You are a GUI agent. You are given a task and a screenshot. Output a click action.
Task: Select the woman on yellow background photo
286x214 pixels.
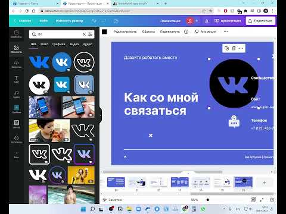tap(81, 175)
